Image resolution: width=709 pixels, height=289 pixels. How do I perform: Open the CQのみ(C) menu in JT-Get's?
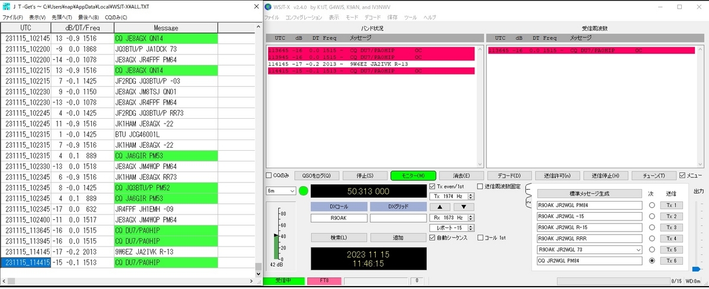click(116, 18)
